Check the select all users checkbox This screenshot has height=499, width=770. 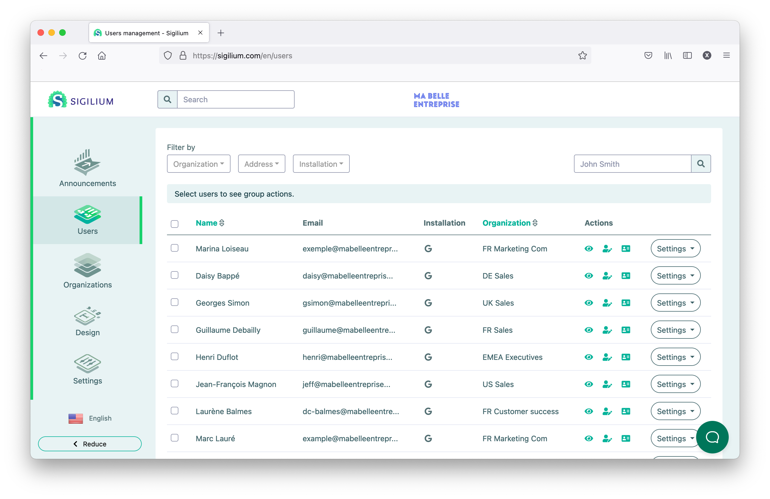[x=174, y=224]
